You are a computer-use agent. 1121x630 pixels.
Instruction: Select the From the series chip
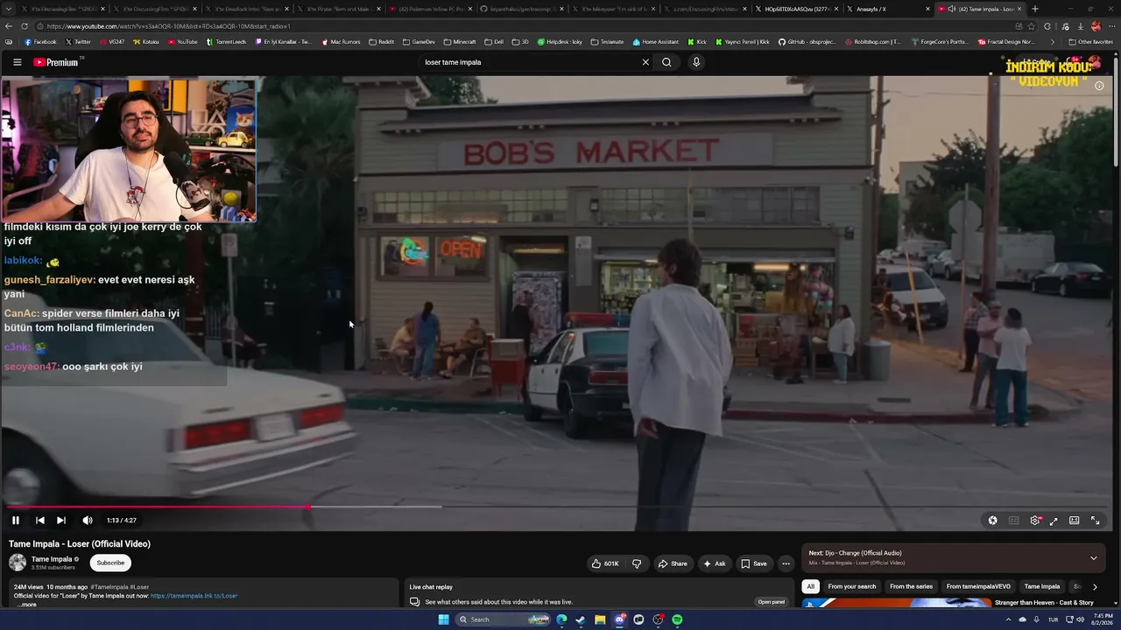pos(911,586)
